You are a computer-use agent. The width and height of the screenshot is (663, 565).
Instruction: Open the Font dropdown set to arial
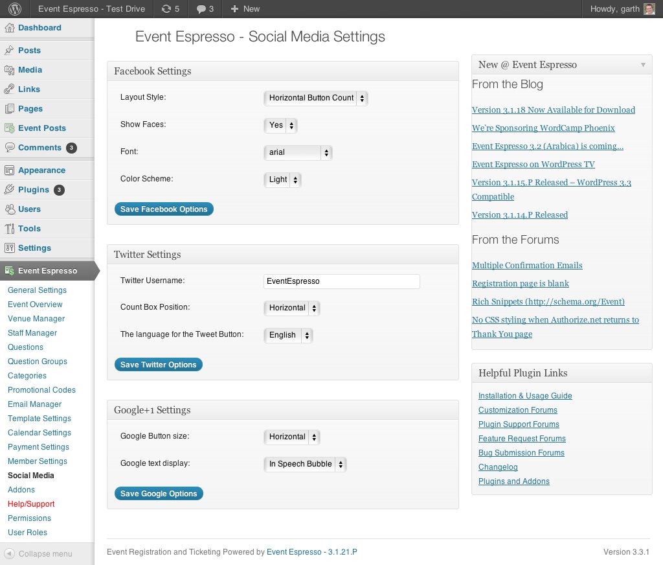click(x=298, y=152)
